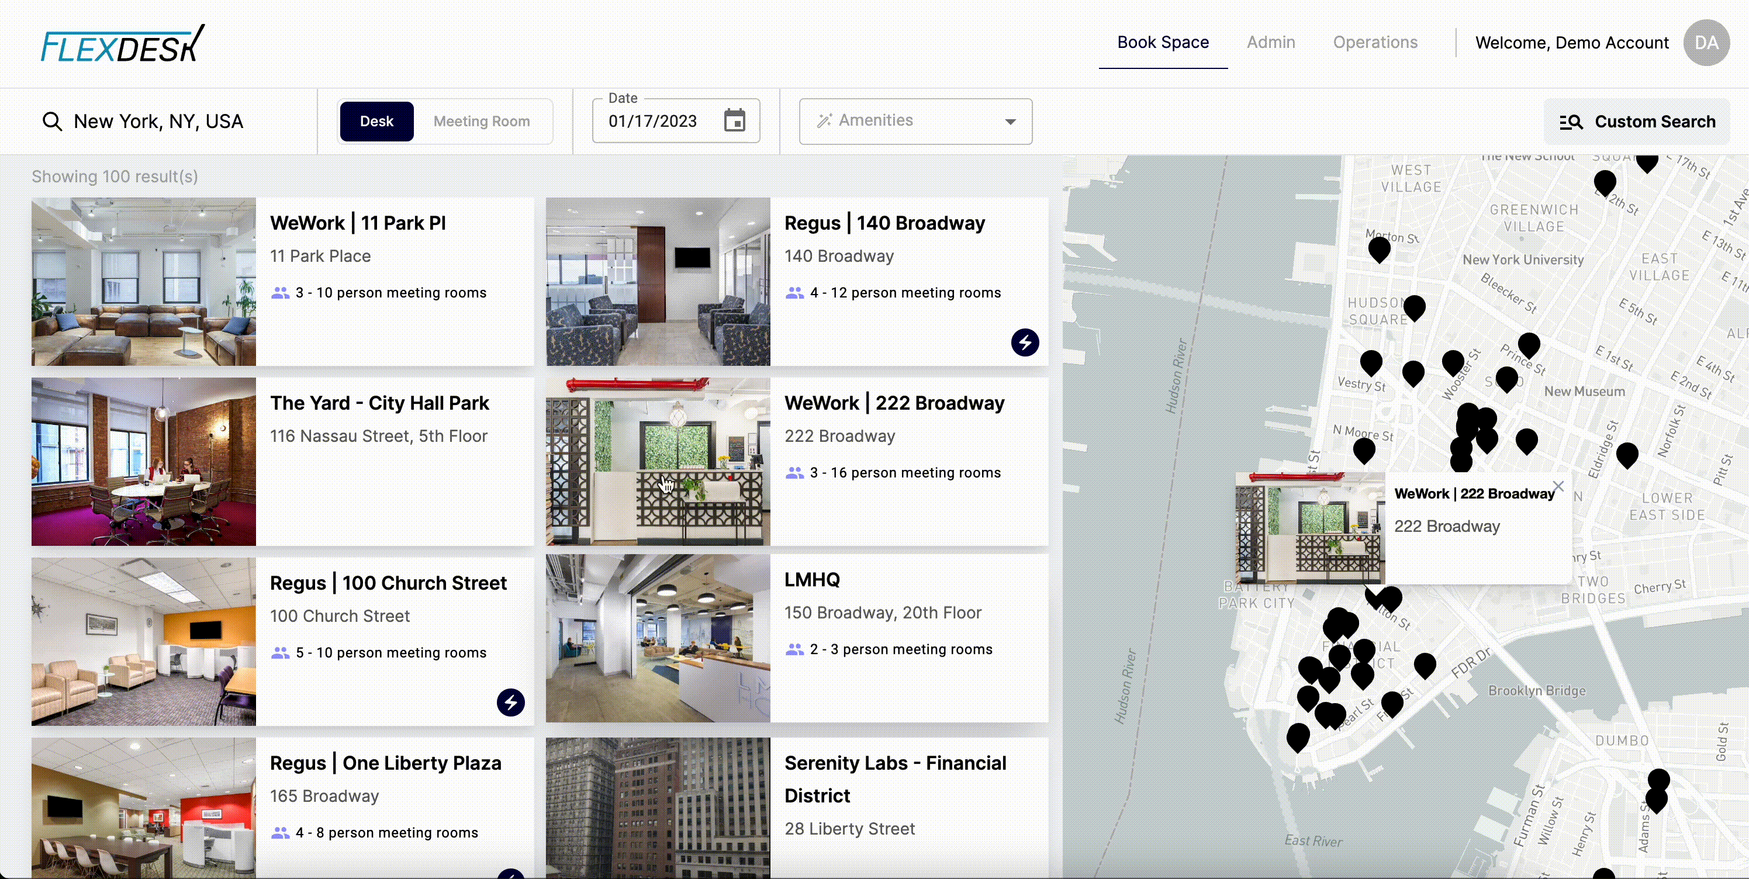Viewport: 1749px width, 879px height.
Task: Select the Desk toggle option
Action: [x=376, y=122]
